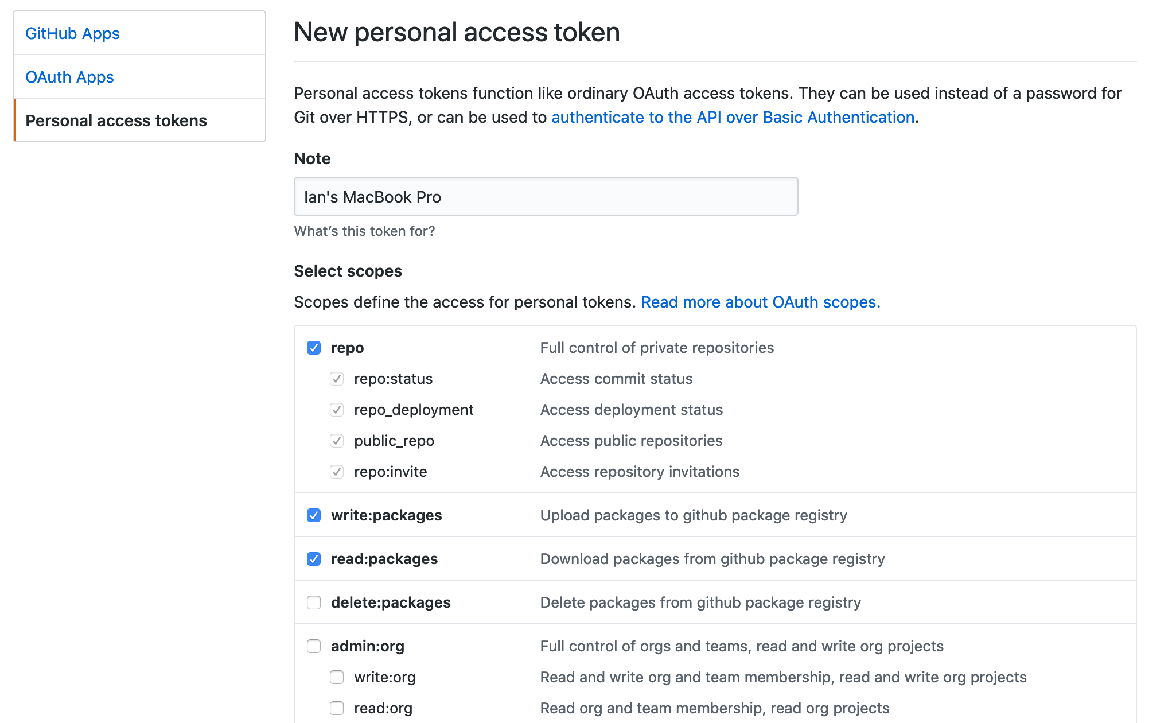Screen dimensions: 1176x723
Task: Enable the read:org sub-scope
Action: tap(337, 708)
